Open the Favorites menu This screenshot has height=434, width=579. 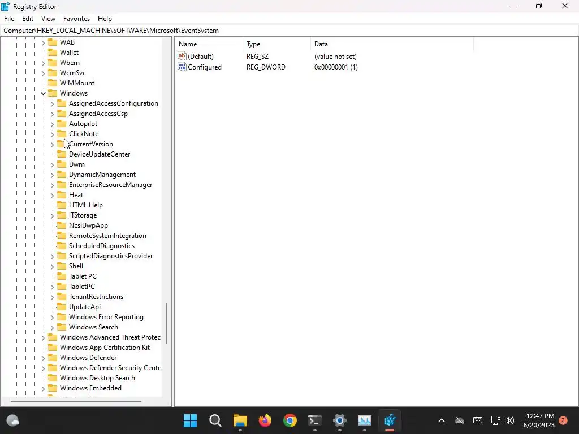point(76,19)
